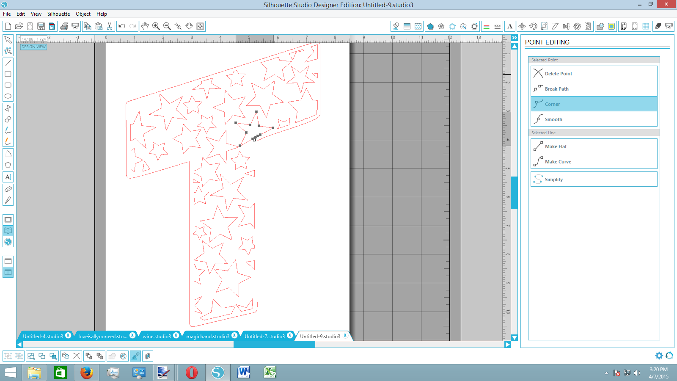Screen dimensions: 677x381
Task: Set selected point to Corner
Action: (594, 104)
